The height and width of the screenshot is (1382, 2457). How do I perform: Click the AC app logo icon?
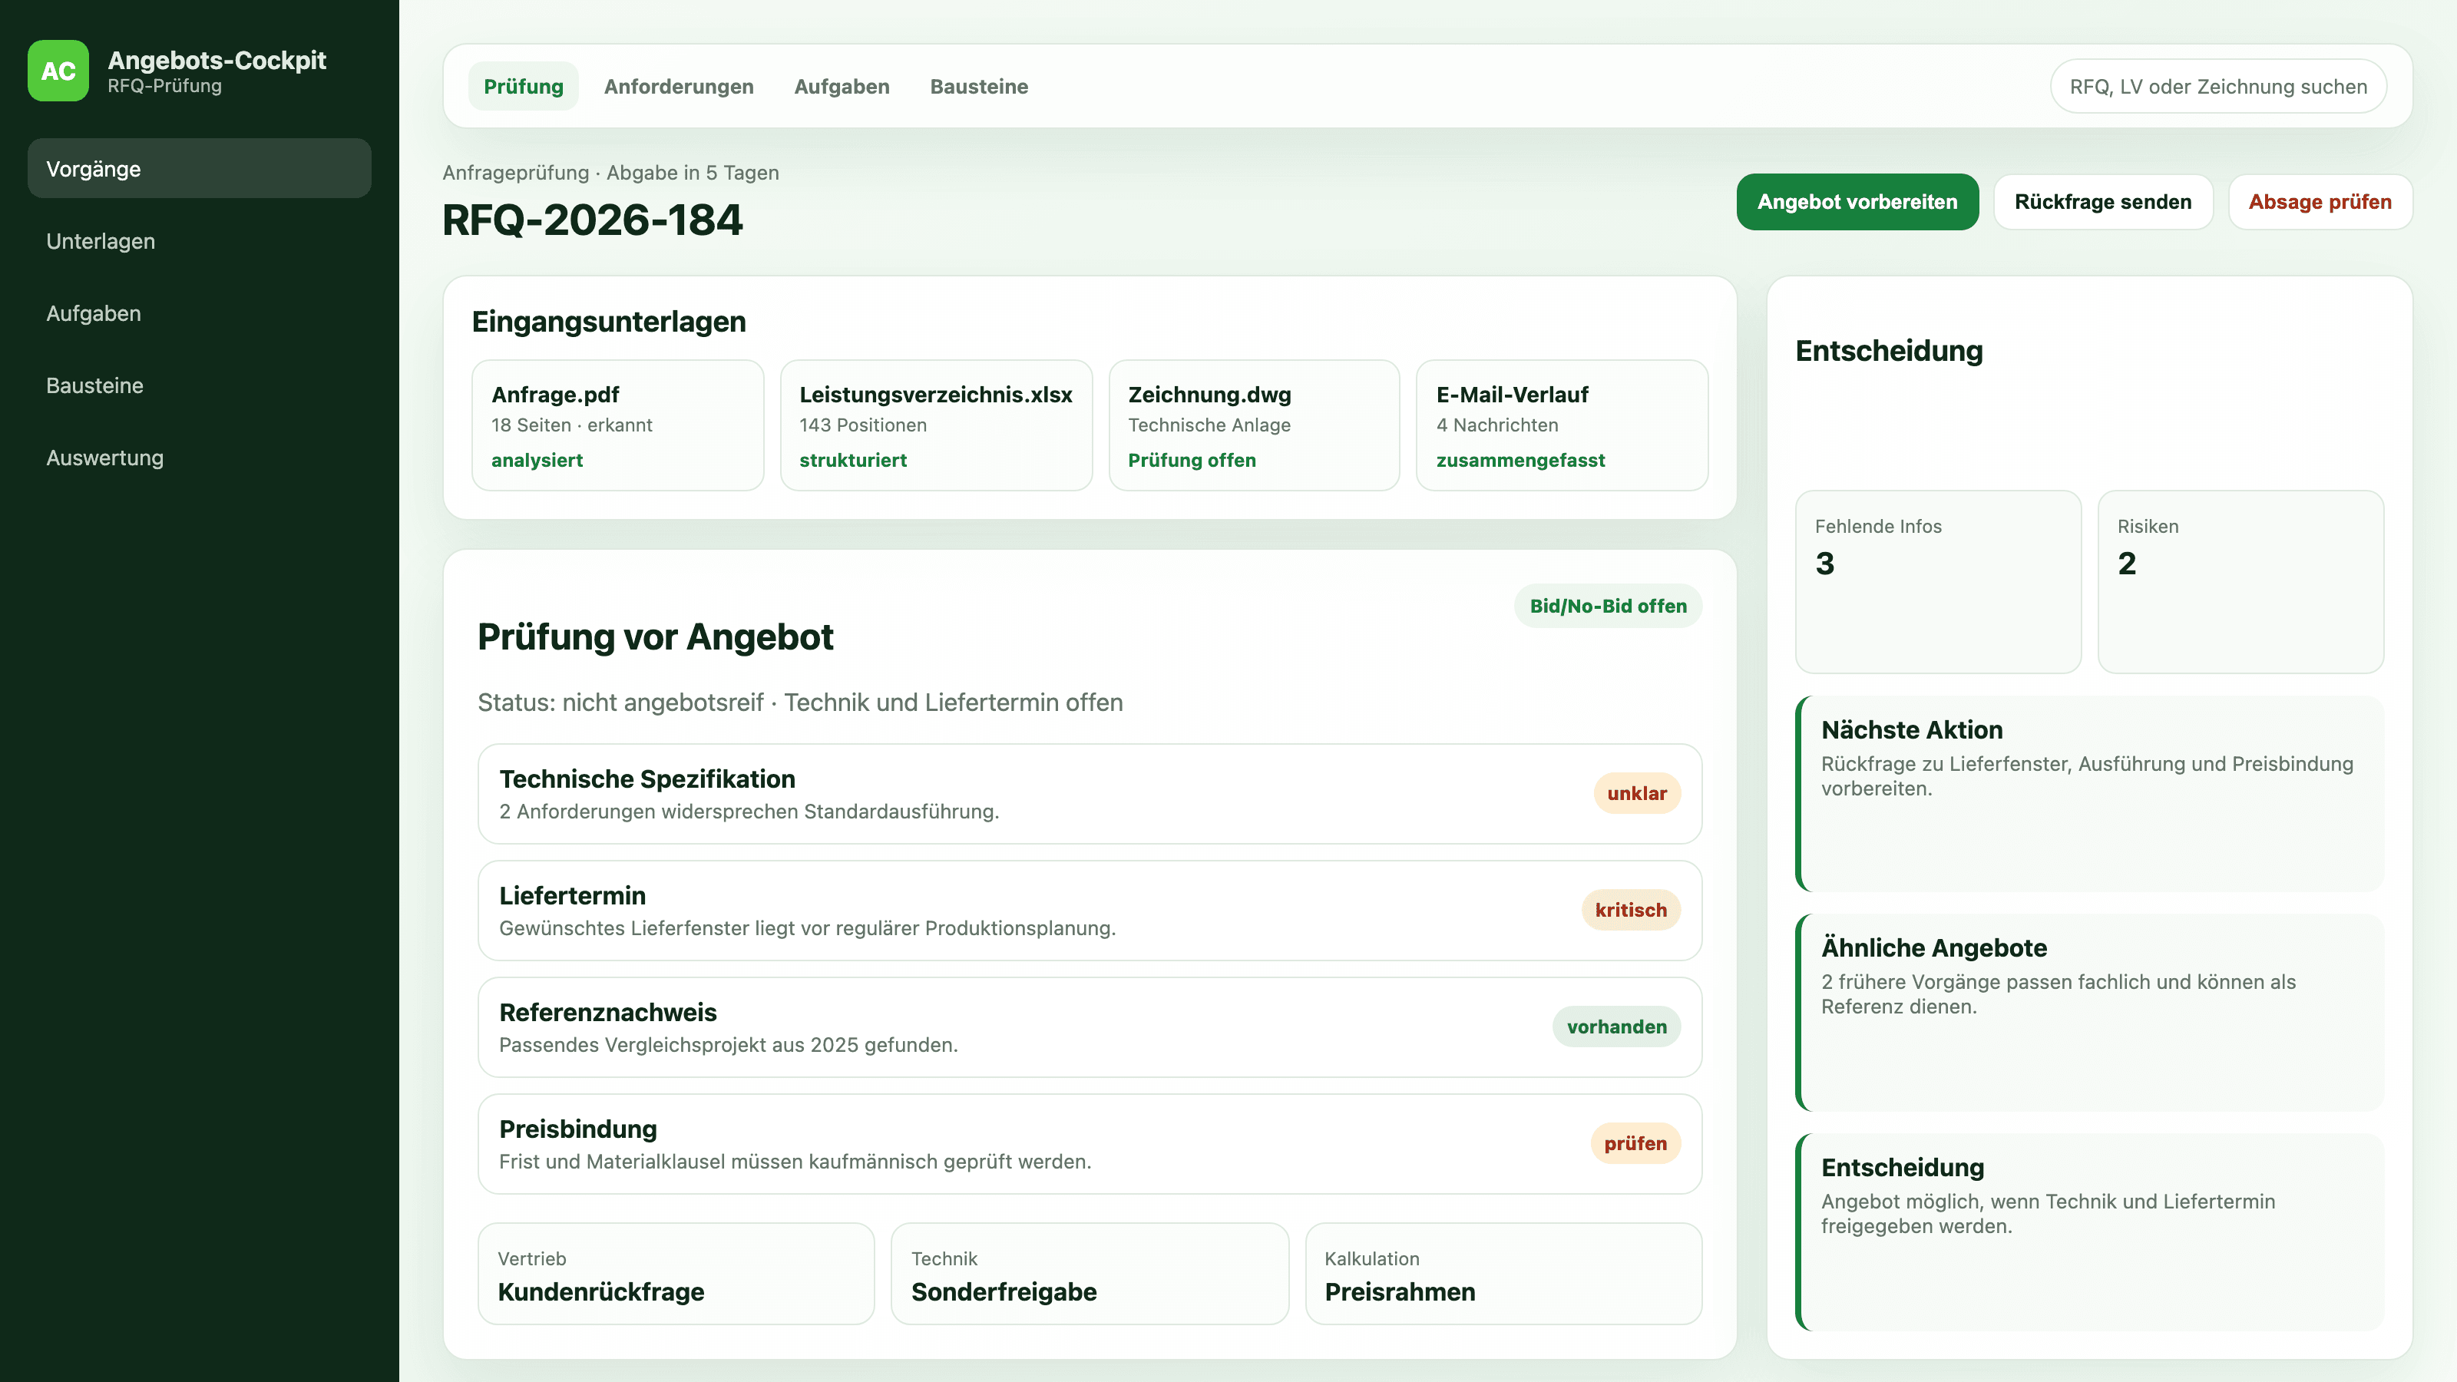pyautogui.click(x=58, y=71)
